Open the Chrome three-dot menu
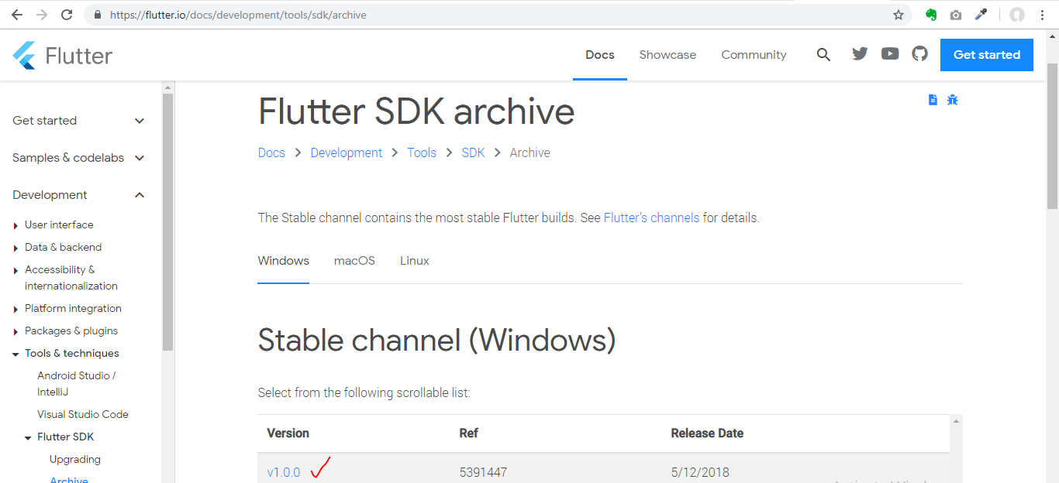 tap(1043, 15)
